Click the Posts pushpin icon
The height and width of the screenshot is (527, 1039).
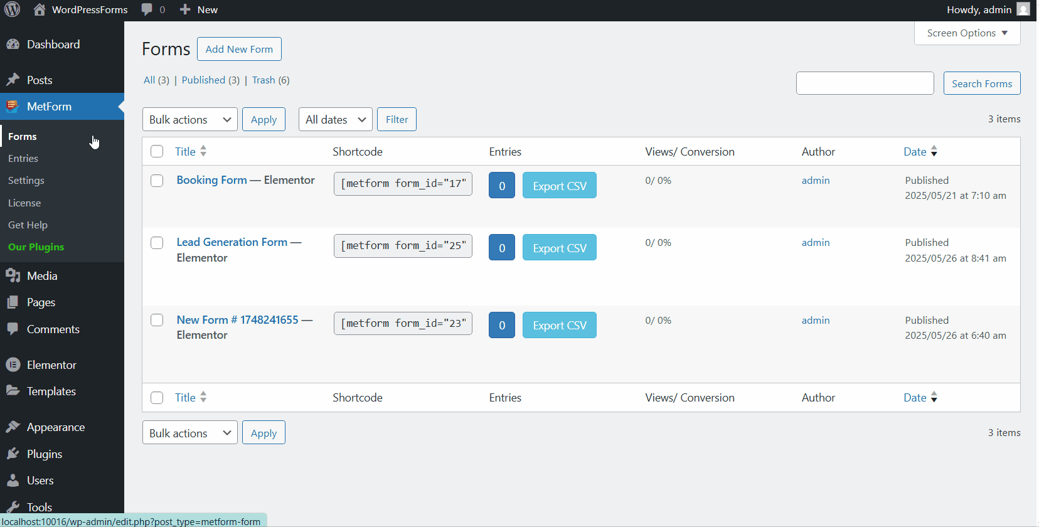[13, 80]
